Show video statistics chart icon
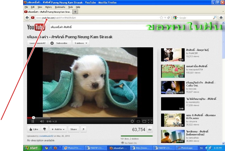 [x=150, y=130]
